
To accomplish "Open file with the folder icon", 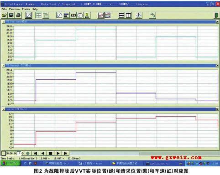I will 4,15.
